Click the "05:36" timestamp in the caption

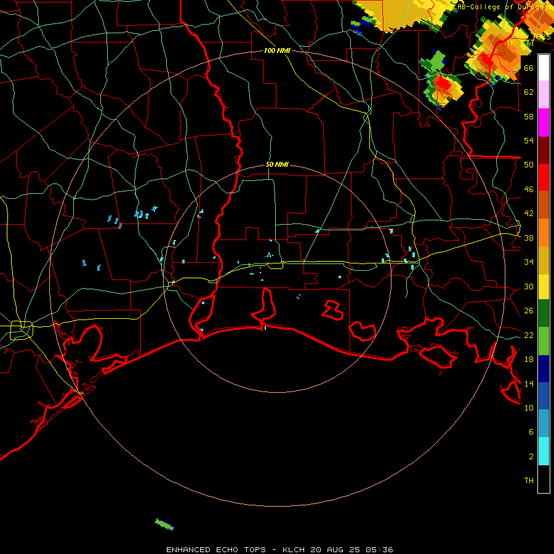point(380,550)
